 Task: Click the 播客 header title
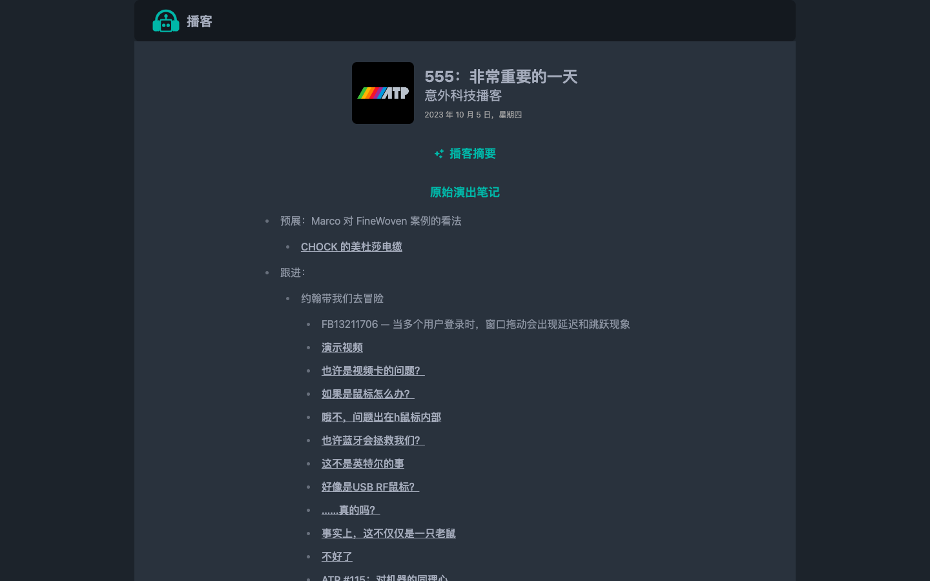pyautogui.click(x=200, y=21)
